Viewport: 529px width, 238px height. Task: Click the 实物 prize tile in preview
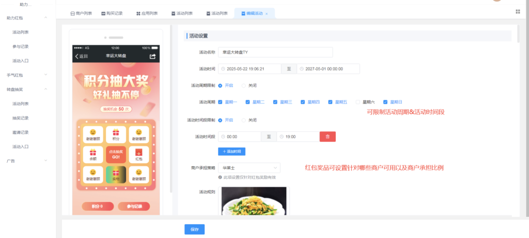[x=116, y=175]
